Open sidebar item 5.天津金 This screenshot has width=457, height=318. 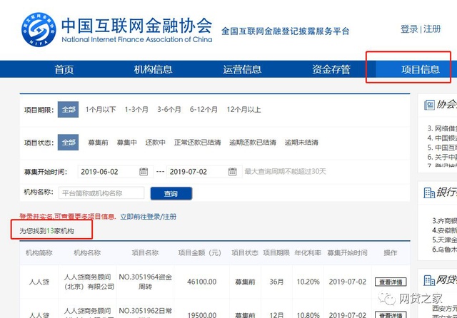coord(444,240)
